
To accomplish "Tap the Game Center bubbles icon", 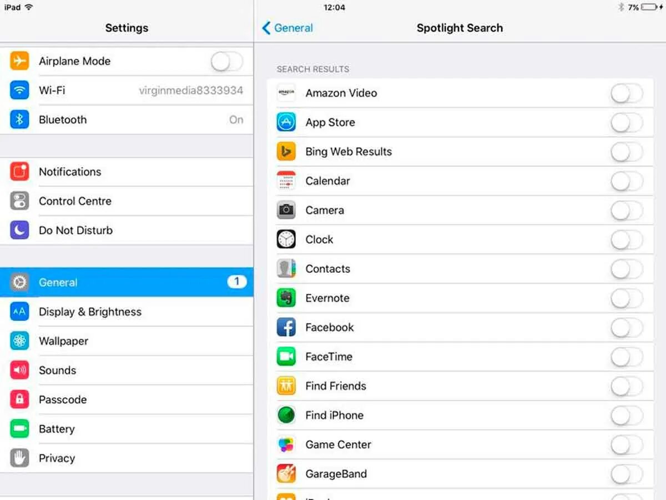I will coord(286,444).
